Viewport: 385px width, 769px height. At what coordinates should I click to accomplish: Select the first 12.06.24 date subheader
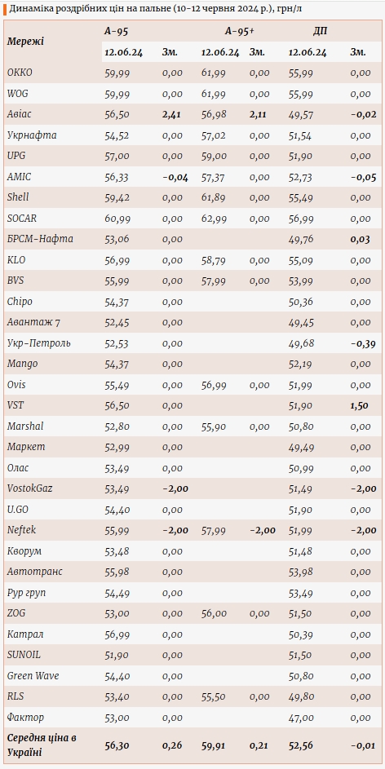[124, 52]
